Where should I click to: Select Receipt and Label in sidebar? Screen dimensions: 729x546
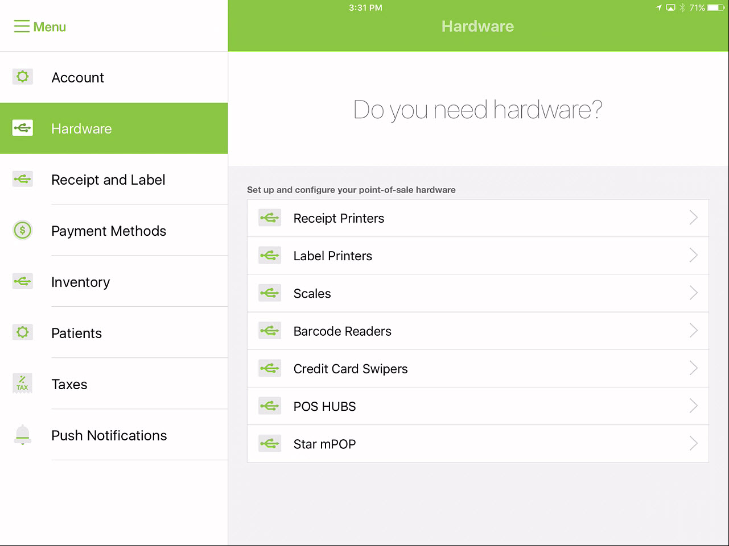(108, 180)
